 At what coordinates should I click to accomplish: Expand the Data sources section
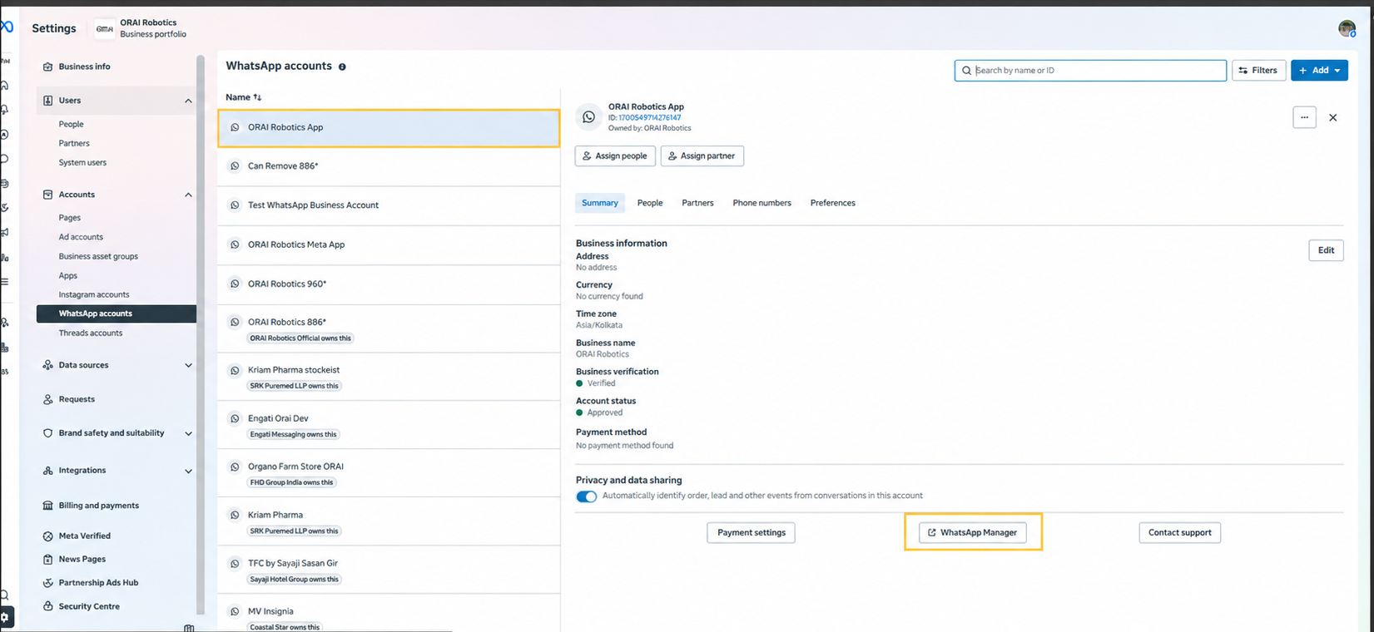188,365
